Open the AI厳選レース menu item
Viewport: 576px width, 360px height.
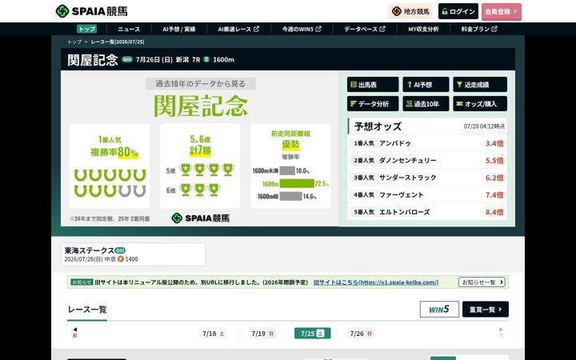(x=238, y=29)
